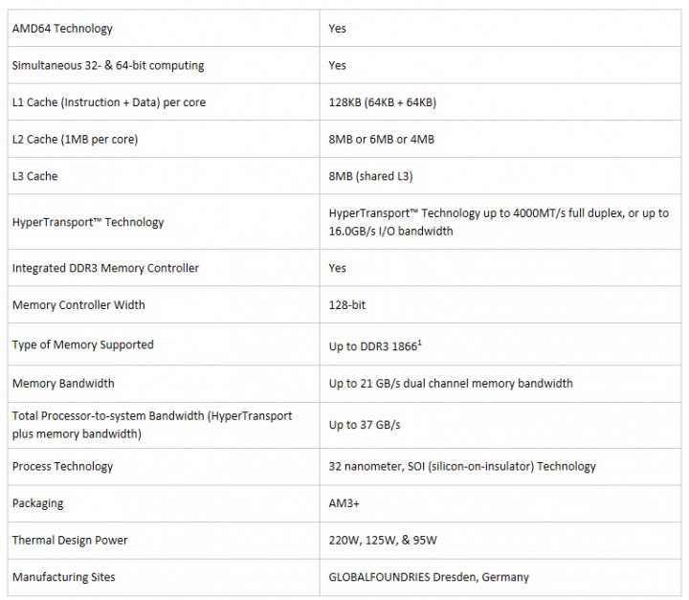
Task: Click the AM3+ packaging value
Action: pyautogui.click(x=344, y=503)
